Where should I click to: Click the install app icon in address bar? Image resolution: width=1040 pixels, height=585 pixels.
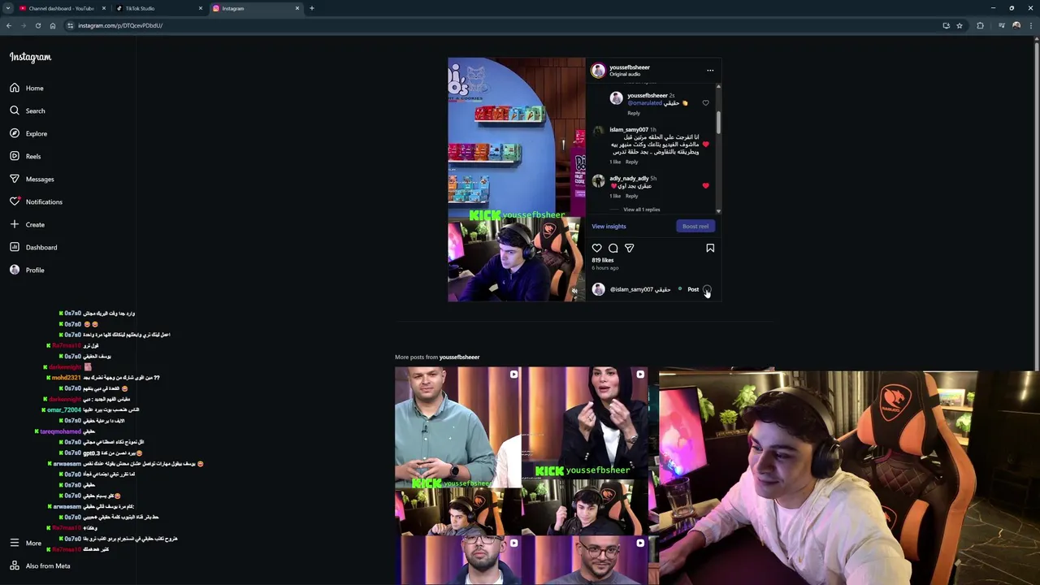tap(946, 25)
